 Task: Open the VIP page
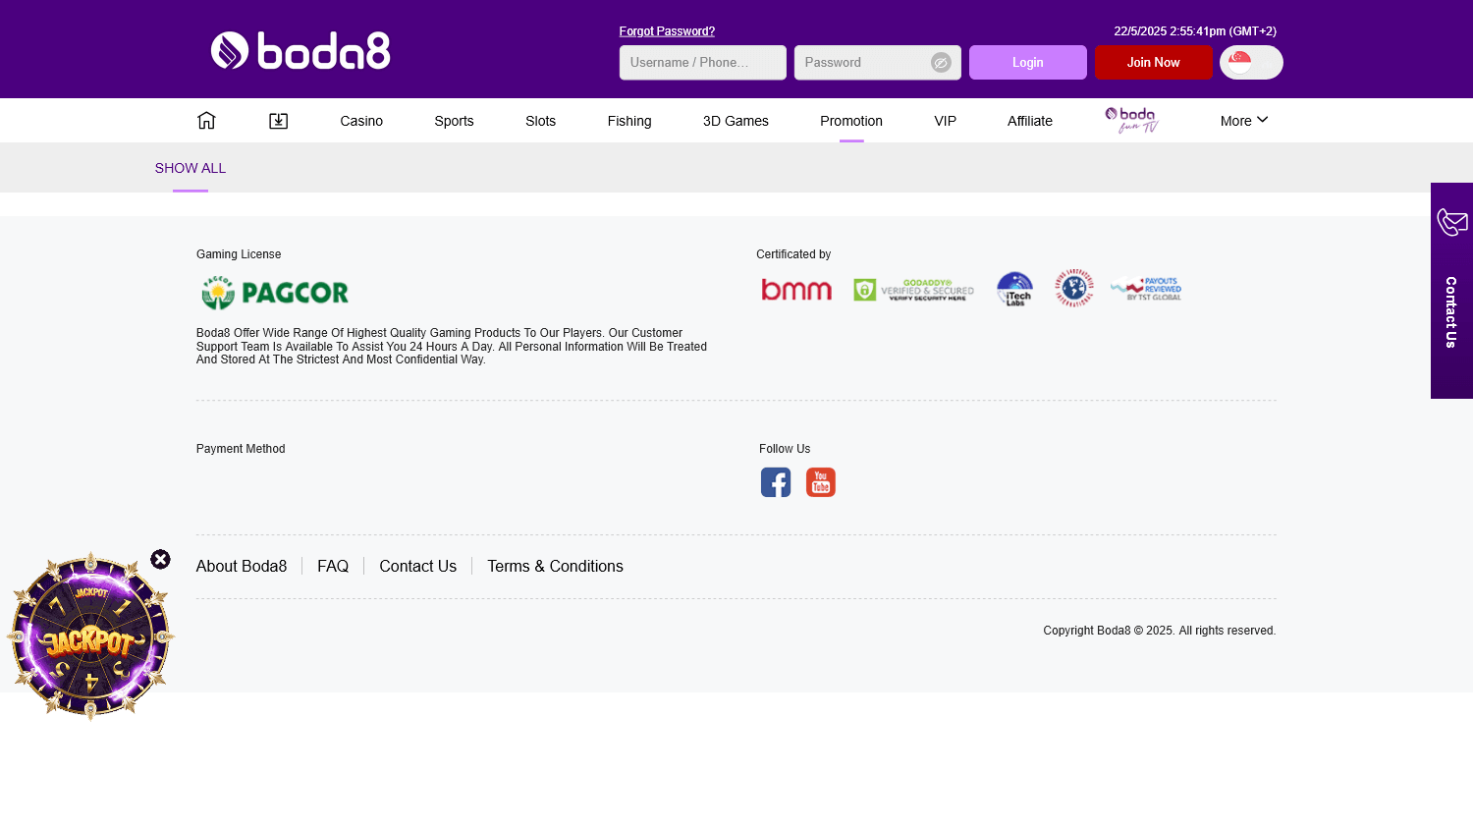pos(945,121)
